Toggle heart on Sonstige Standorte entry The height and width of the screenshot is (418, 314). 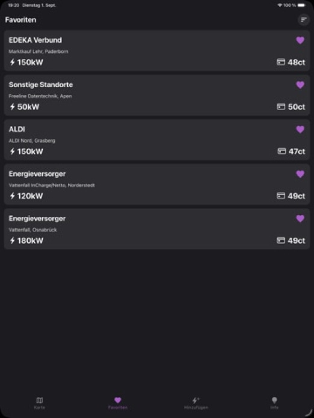coord(300,85)
